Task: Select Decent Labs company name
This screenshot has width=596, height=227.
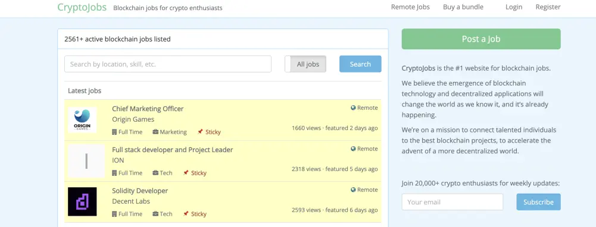Action: point(131,201)
